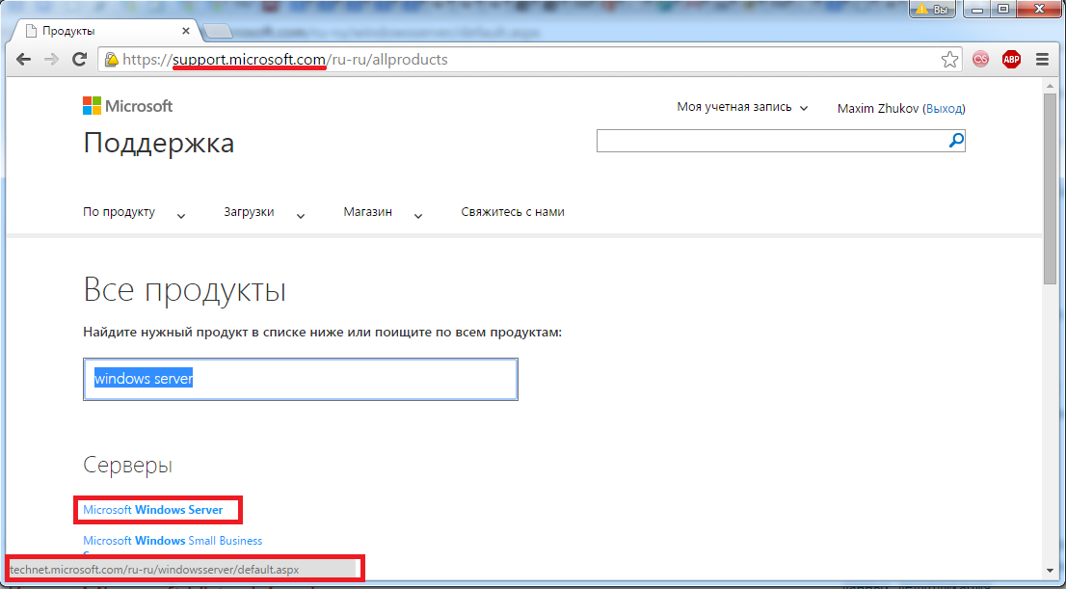Image resolution: width=1066 pixels, height=589 pixels.
Task: Click the product filter field with "windows server"
Action: click(301, 379)
